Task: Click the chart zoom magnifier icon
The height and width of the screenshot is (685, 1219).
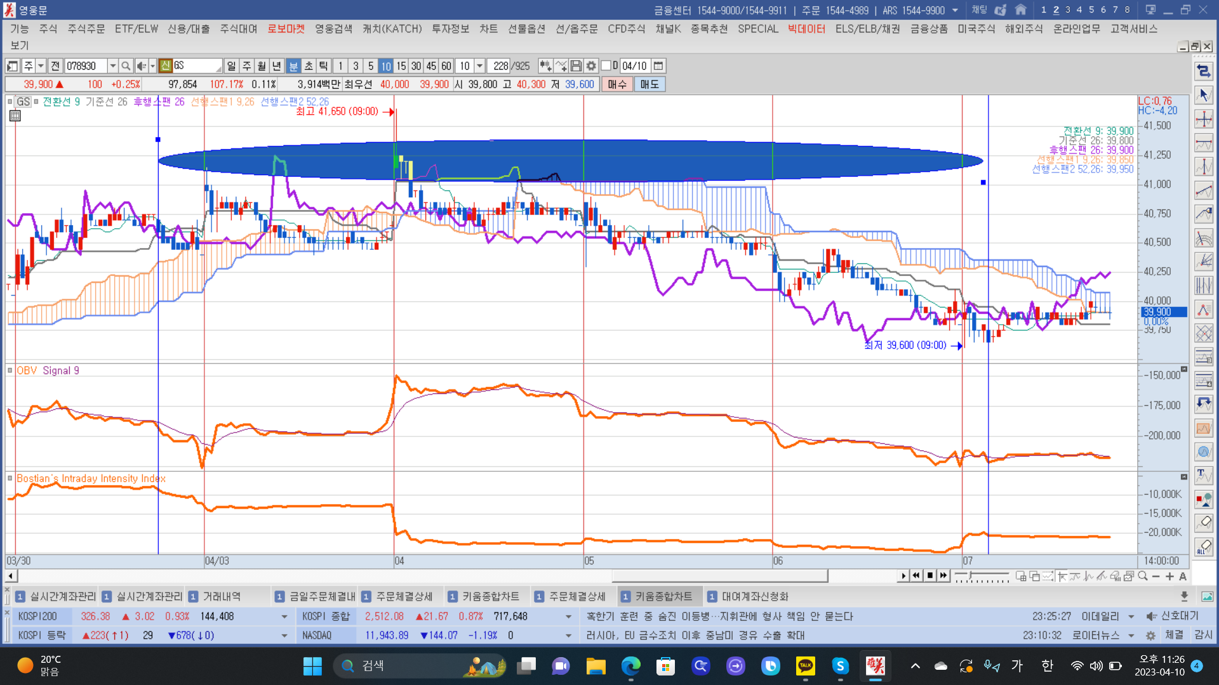Action: (x=1143, y=576)
